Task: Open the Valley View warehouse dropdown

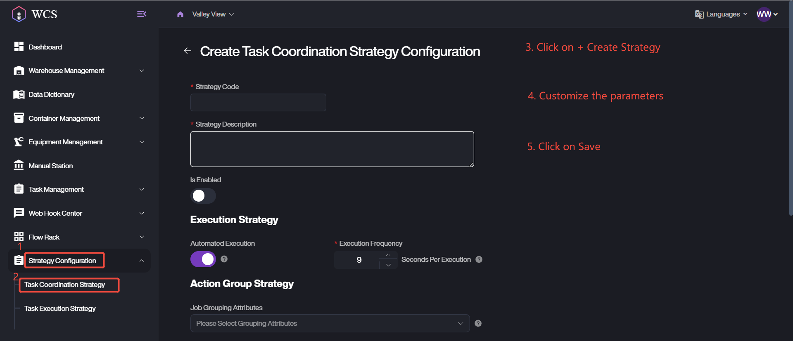Action: [x=213, y=14]
